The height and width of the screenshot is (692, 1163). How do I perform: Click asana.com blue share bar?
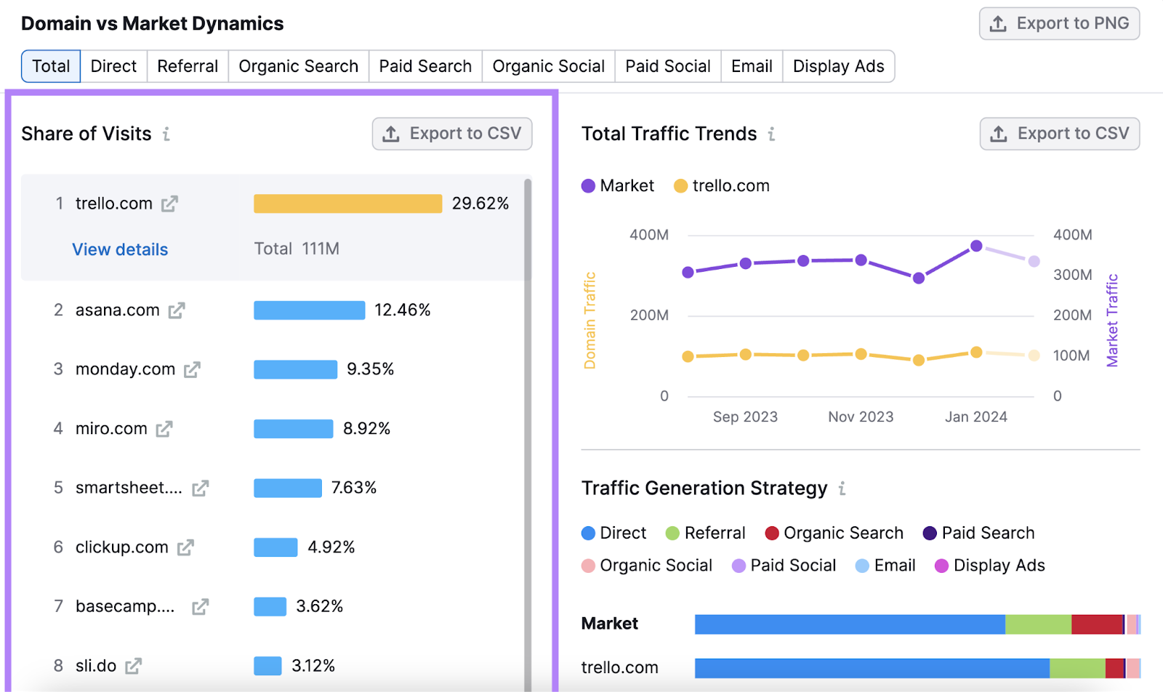(310, 310)
